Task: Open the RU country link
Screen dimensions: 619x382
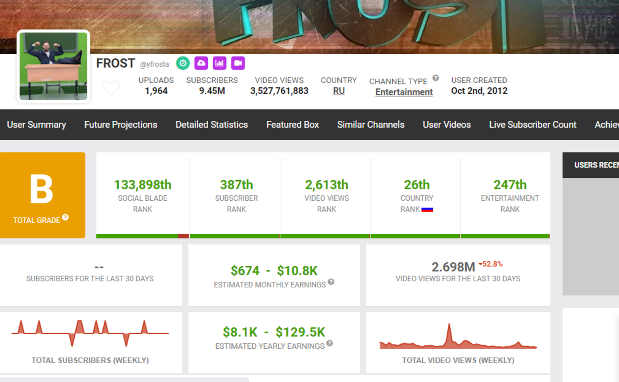Action: [339, 91]
